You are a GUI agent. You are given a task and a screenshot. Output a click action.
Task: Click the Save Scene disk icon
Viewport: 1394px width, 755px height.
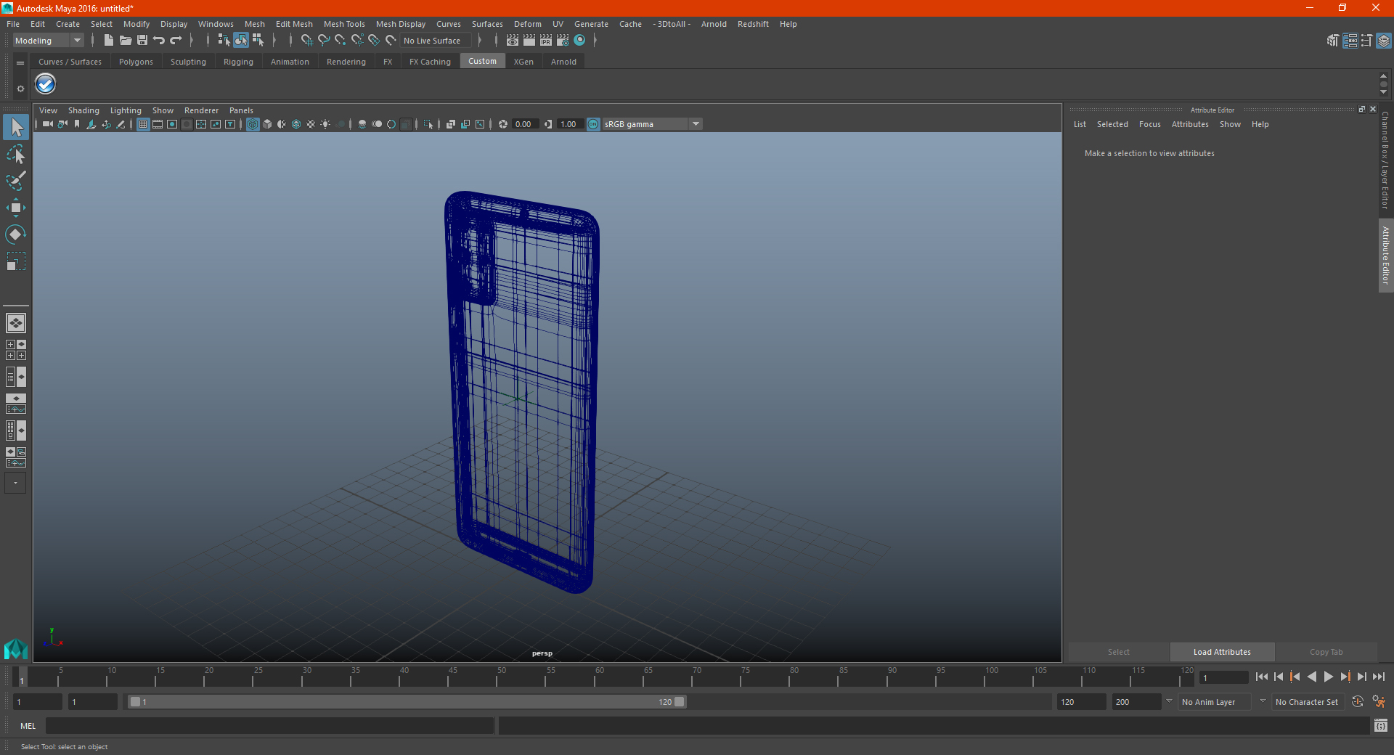coord(142,41)
